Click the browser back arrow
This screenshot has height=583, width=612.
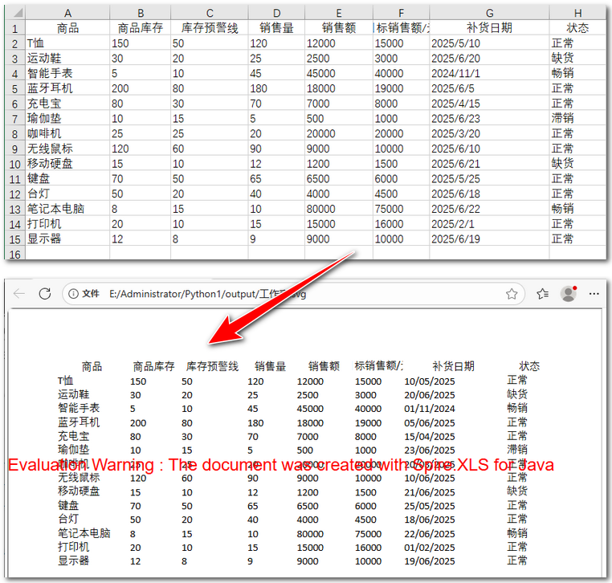[x=19, y=294]
